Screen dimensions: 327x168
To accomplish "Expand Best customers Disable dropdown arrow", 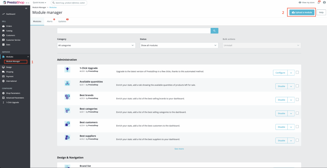I will 291,127.
